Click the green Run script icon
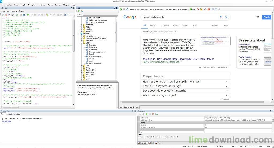 28,15
